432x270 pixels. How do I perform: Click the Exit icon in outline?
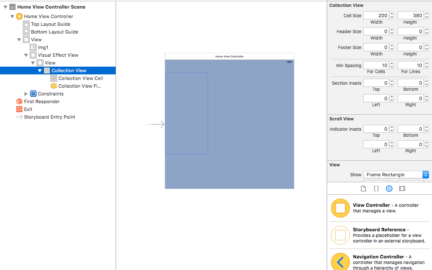(x=19, y=109)
